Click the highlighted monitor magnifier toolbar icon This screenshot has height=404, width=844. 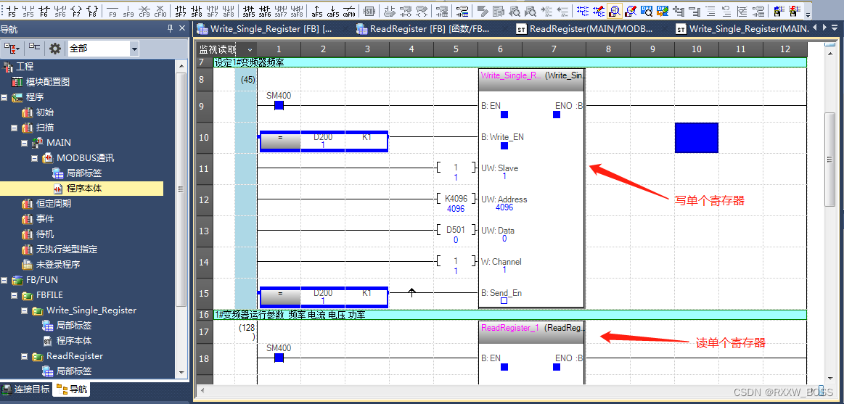click(614, 11)
